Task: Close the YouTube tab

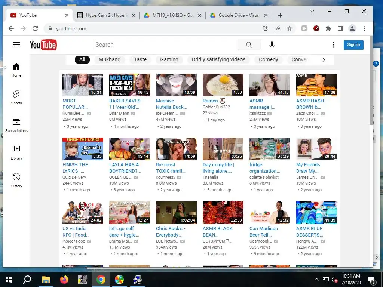Action: click(67, 15)
